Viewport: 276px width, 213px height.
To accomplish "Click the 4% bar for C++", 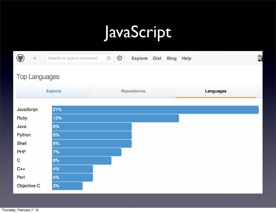I will pos(72,169).
